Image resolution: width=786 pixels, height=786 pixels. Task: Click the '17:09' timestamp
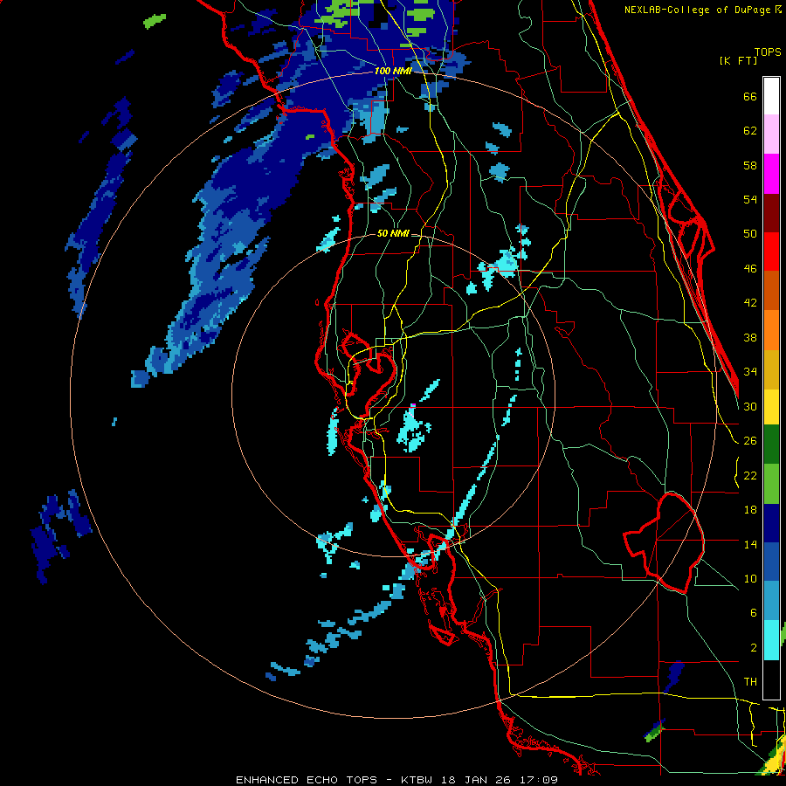(538, 780)
